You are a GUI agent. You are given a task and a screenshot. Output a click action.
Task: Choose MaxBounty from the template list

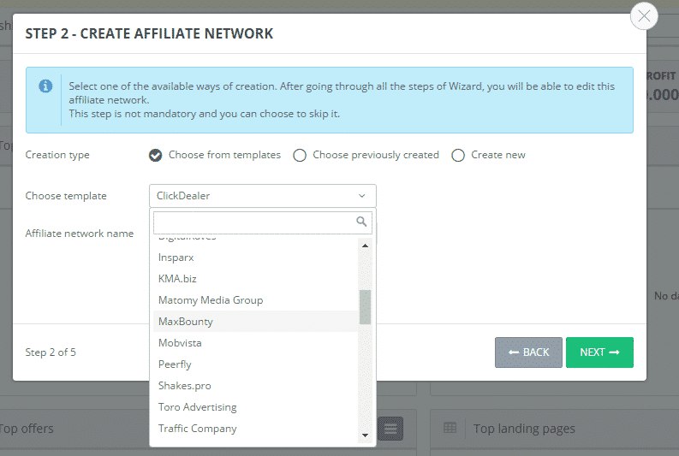(x=186, y=322)
